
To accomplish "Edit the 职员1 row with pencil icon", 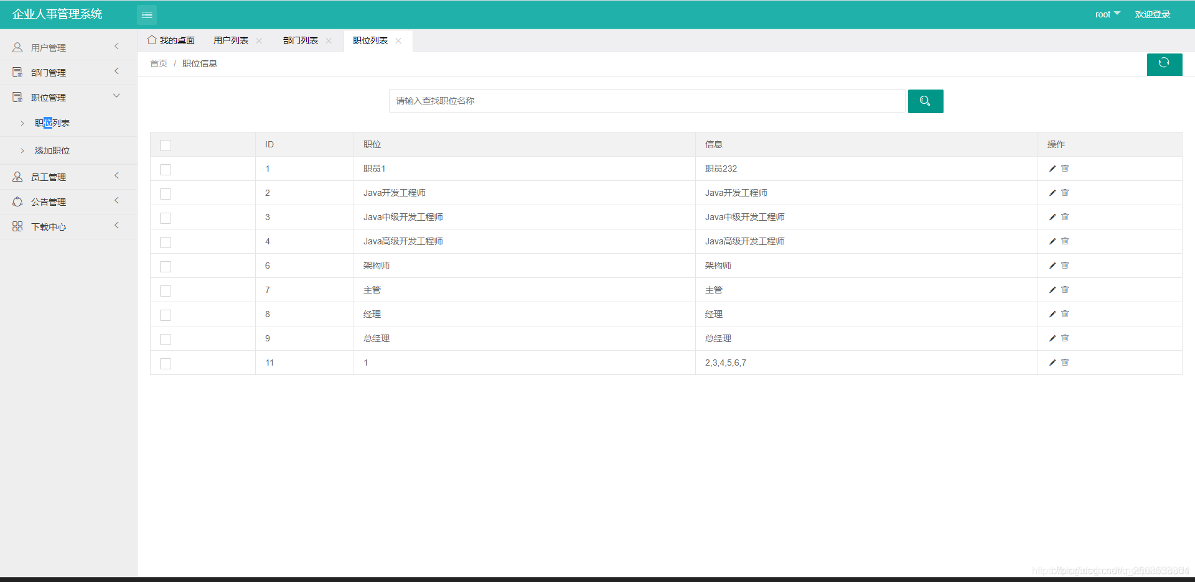I will [x=1052, y=169].
